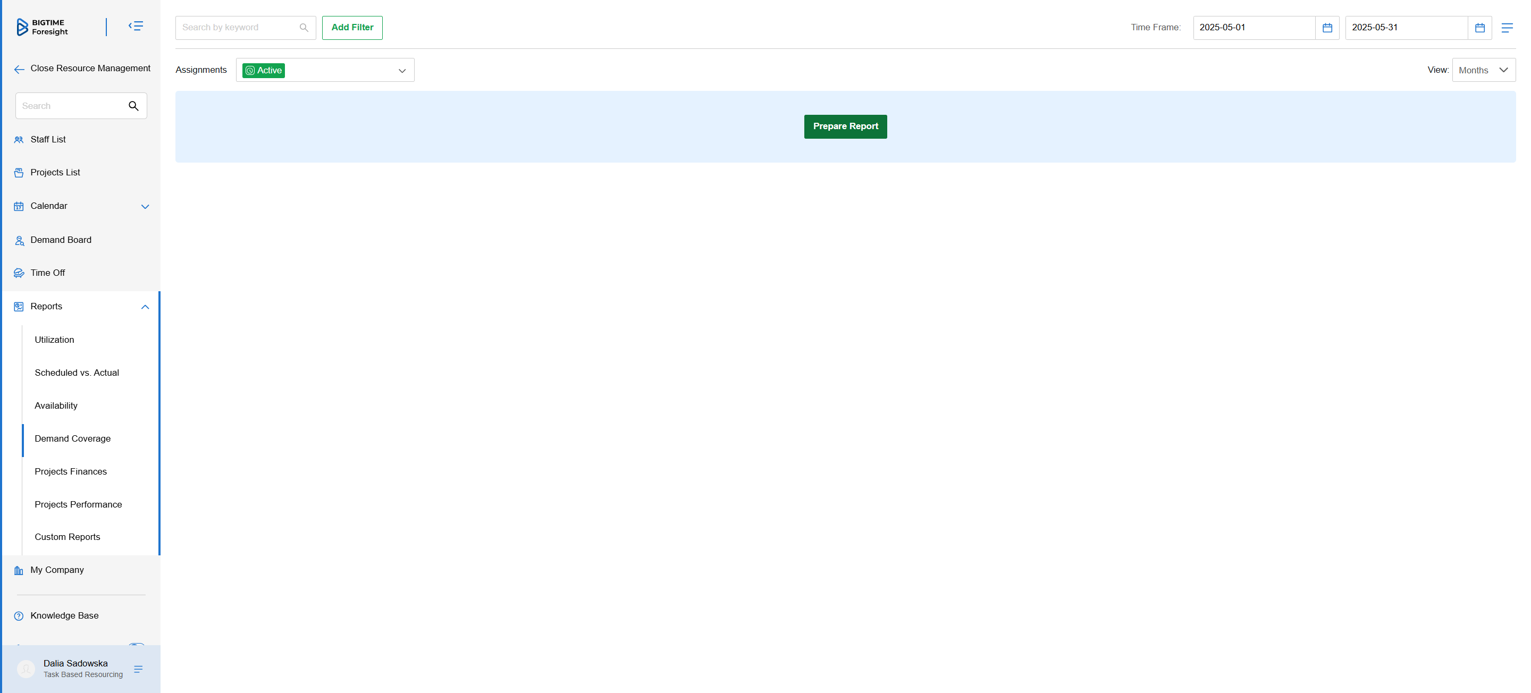The image size is (1531, 693).
Task: Open the Scheduled vs. Actual report
Action: (77, 373)
